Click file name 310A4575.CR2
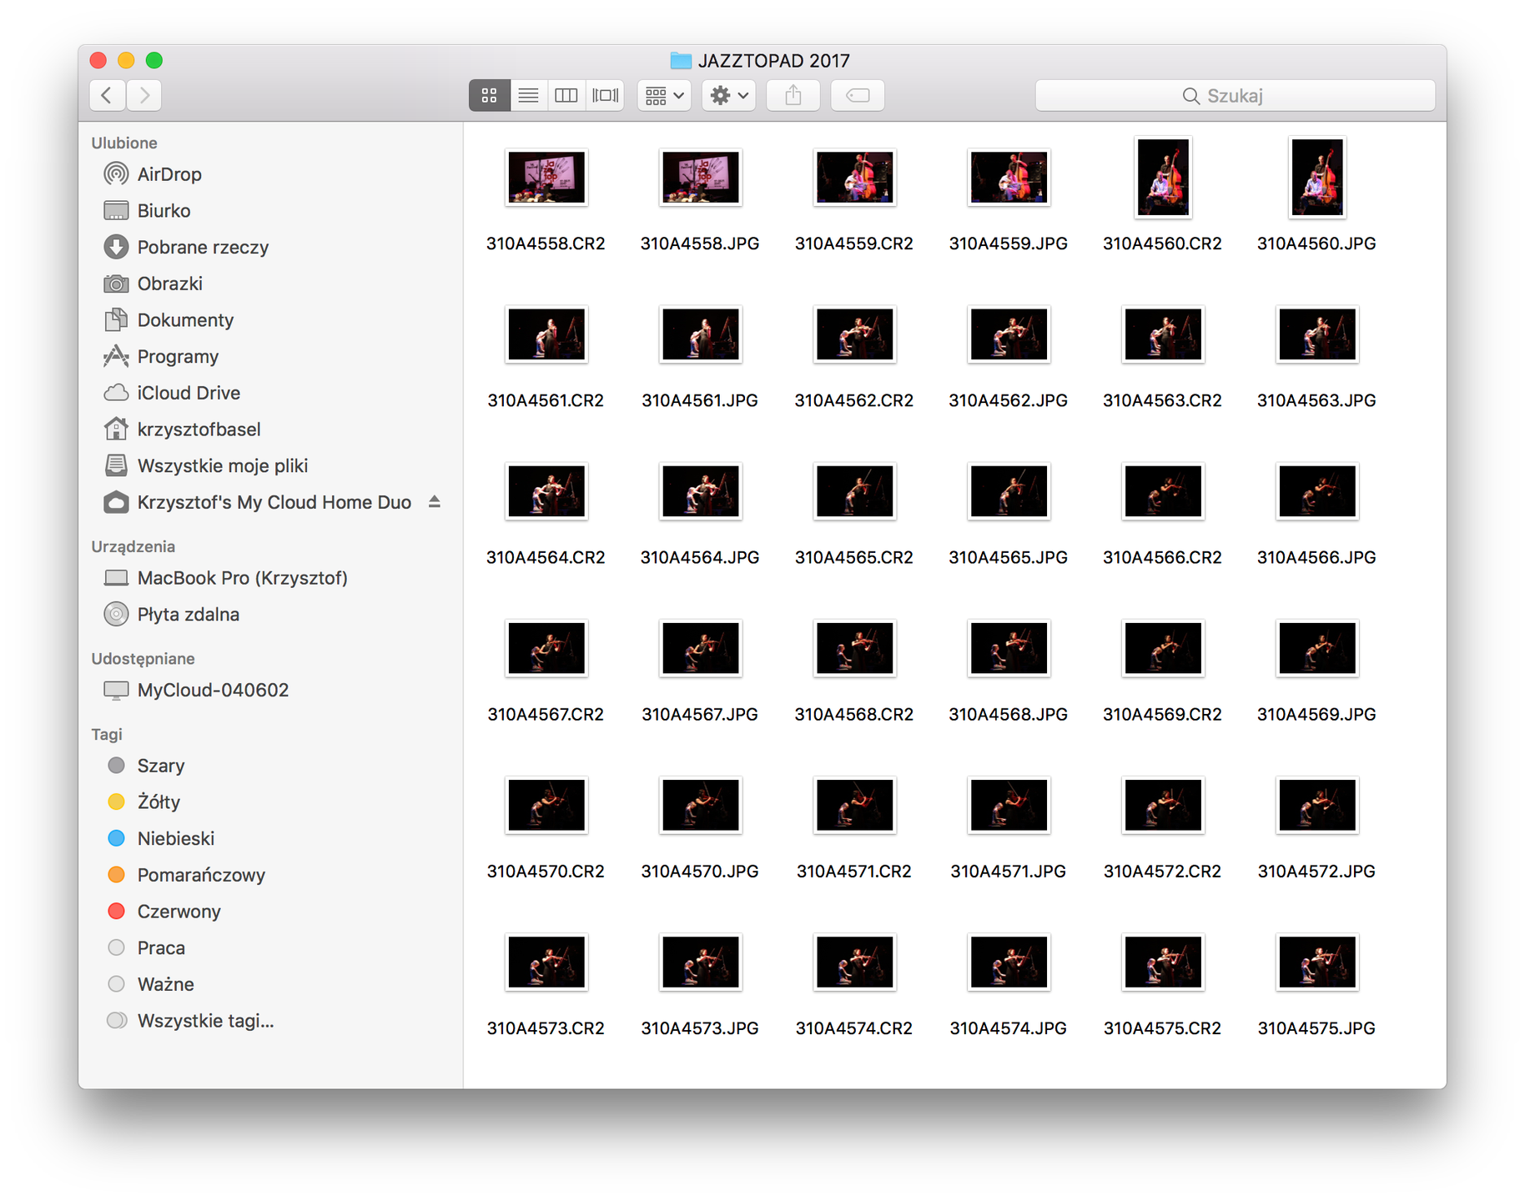This screenshot has width=1525, height=1201. point(1163,1028)
